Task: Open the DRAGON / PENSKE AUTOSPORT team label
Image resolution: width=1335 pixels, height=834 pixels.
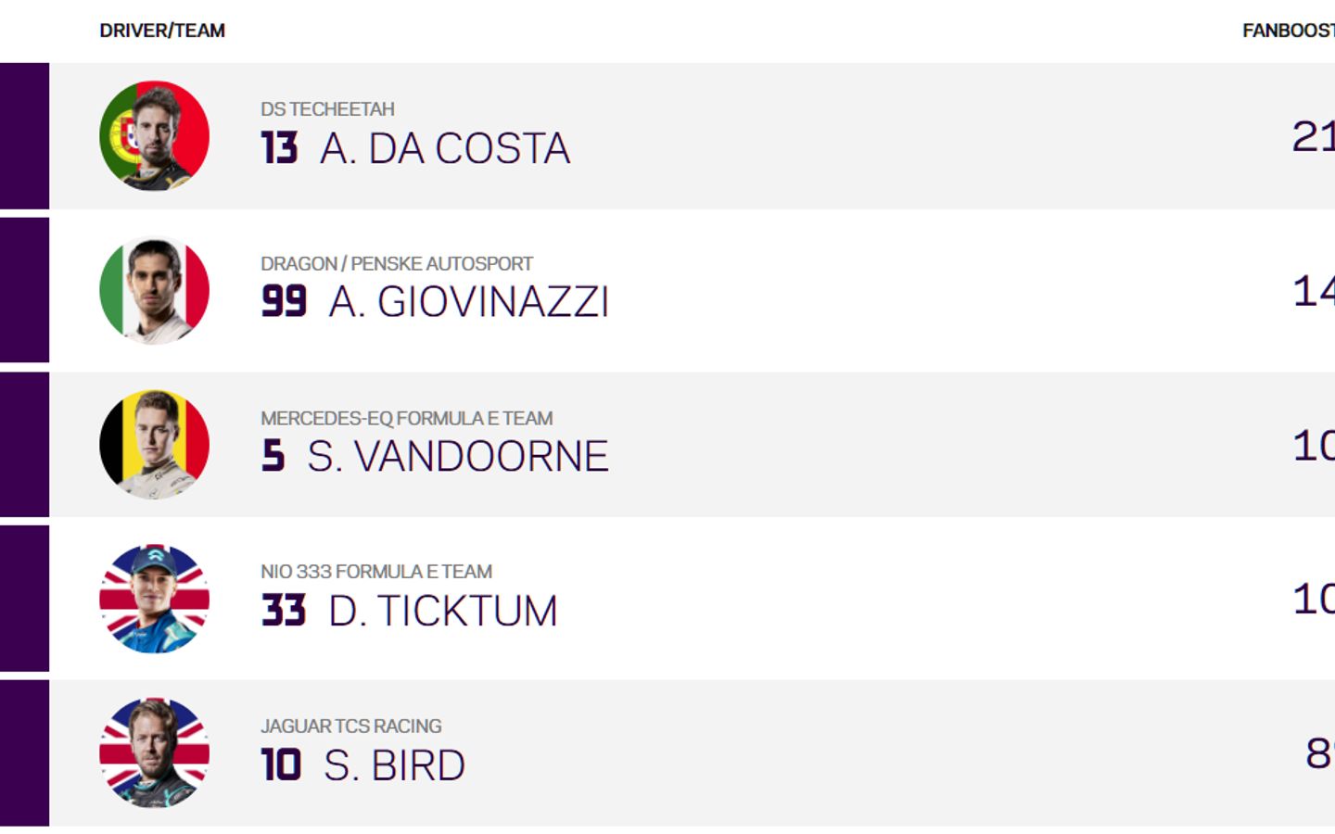Action: pos(397,264)
